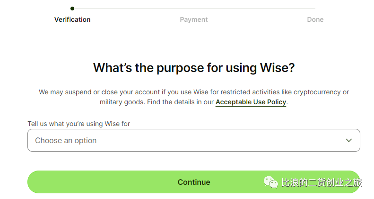Click the 'Tell us what you're using Wise for' label

(78, 124)
